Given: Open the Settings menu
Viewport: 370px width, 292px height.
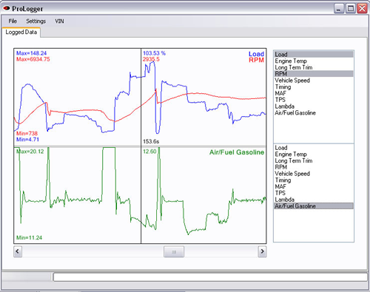Looking at the screenshot, I should point(36,21).
